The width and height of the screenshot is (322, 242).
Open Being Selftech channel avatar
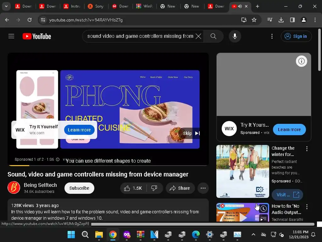(14, 187)
